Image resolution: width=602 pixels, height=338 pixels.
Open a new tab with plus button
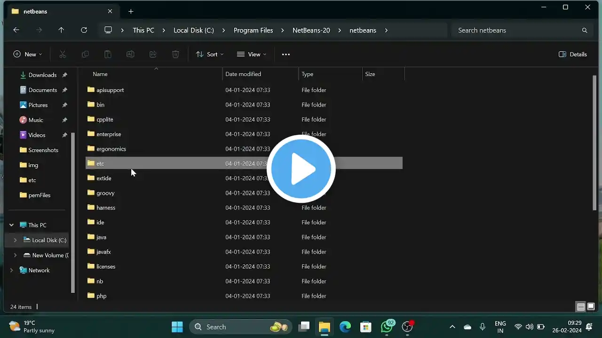(131, 11)
